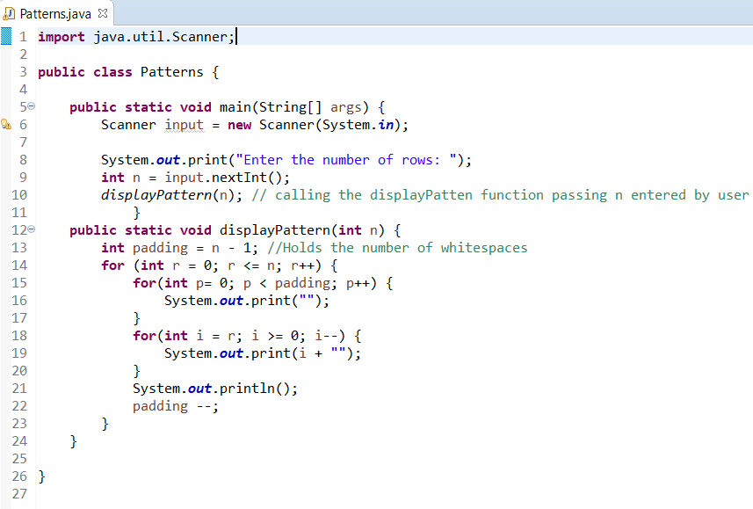This screenshot has width=753, height=509.
Task: Collapse the main method using its fold marker
Action: click(30, 105)
